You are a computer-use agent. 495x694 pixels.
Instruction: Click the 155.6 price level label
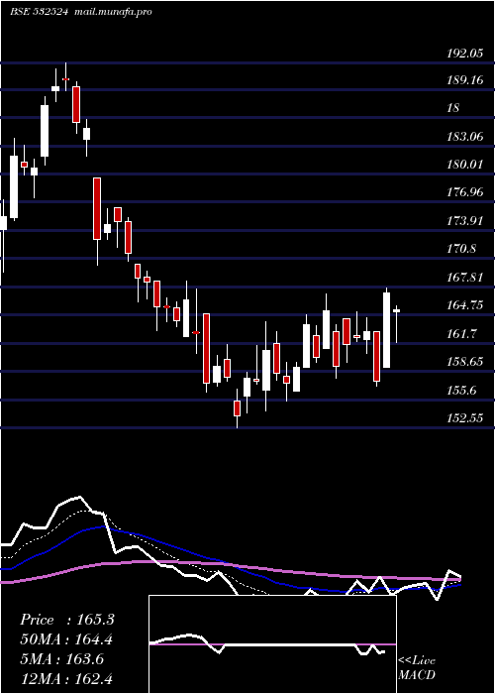tap(462, 391)
